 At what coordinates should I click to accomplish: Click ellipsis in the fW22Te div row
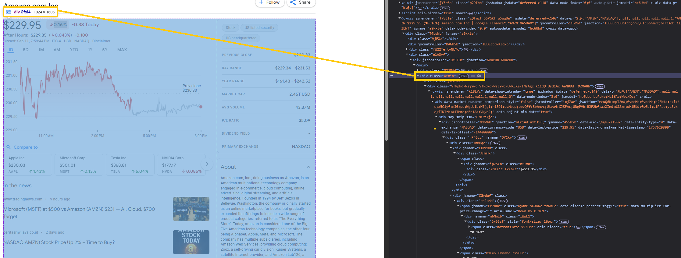coord(465,49)
